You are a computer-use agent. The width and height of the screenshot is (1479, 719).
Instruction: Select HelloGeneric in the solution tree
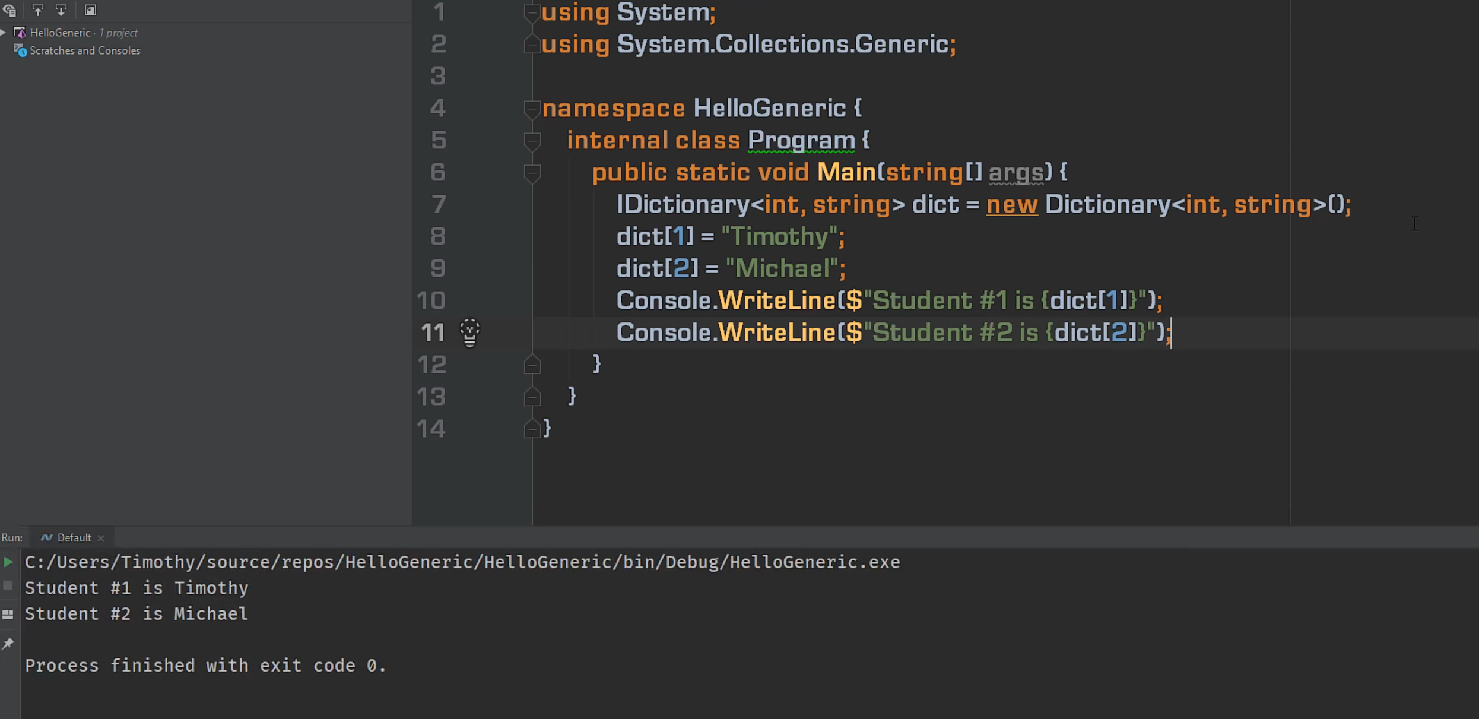point(60,33)
